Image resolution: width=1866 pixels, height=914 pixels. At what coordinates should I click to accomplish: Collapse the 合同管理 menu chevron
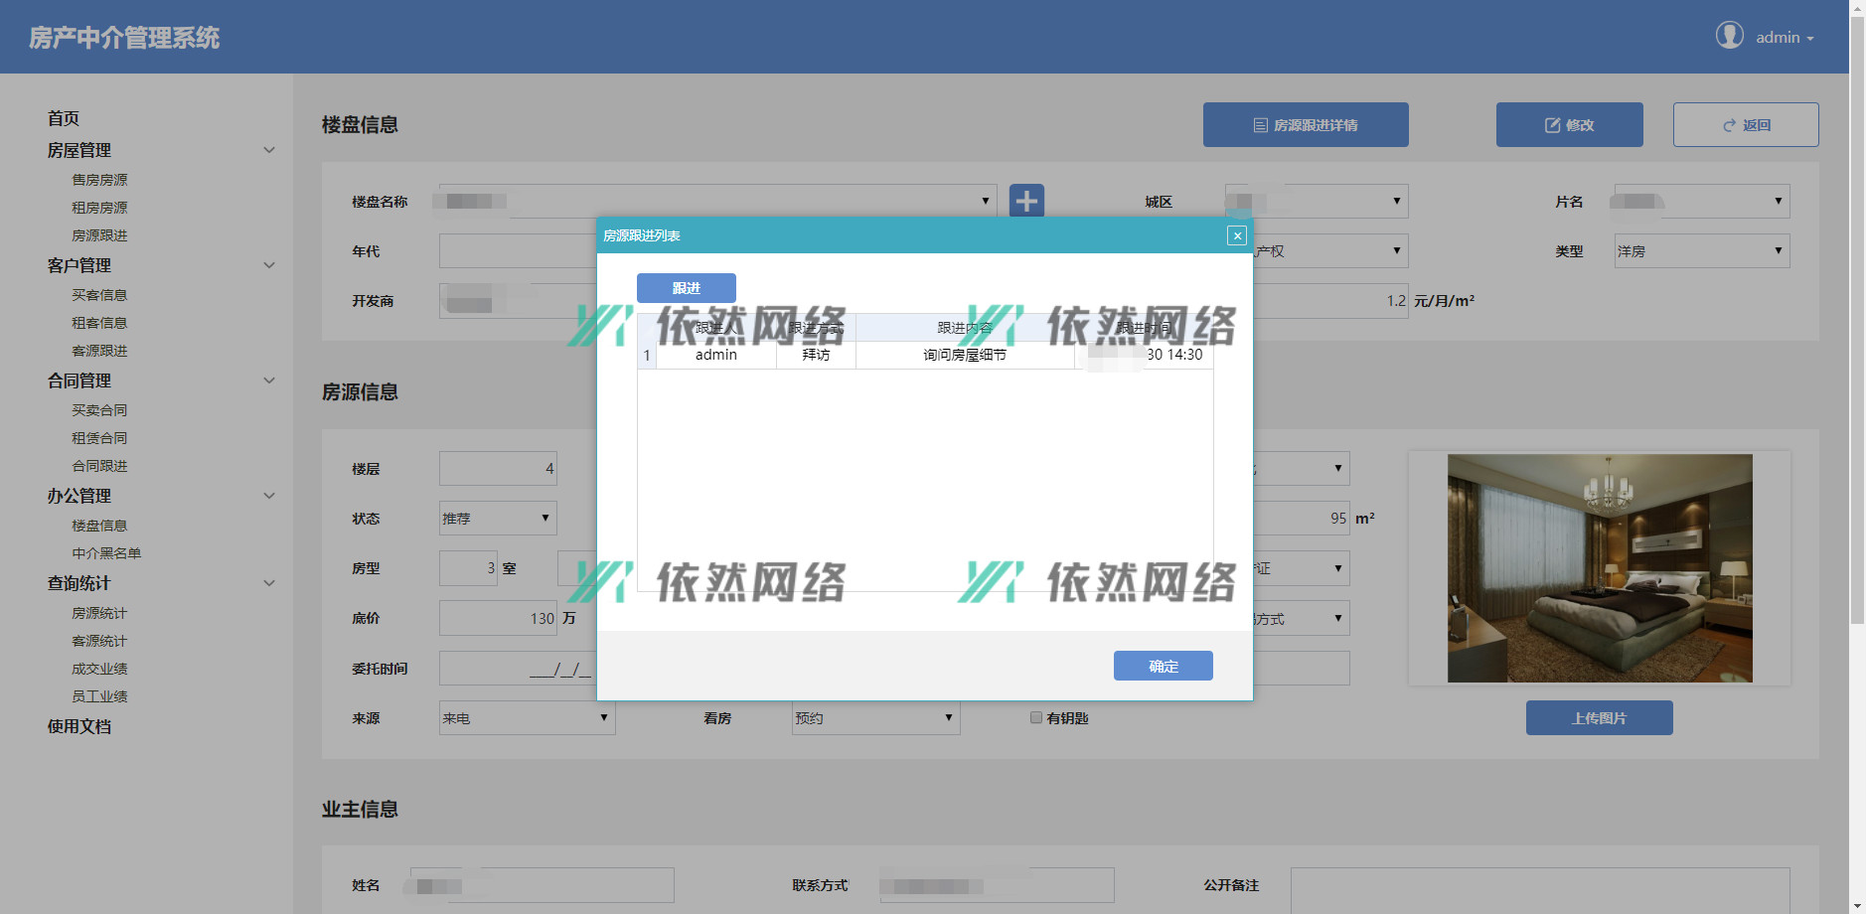click(269, 381)
